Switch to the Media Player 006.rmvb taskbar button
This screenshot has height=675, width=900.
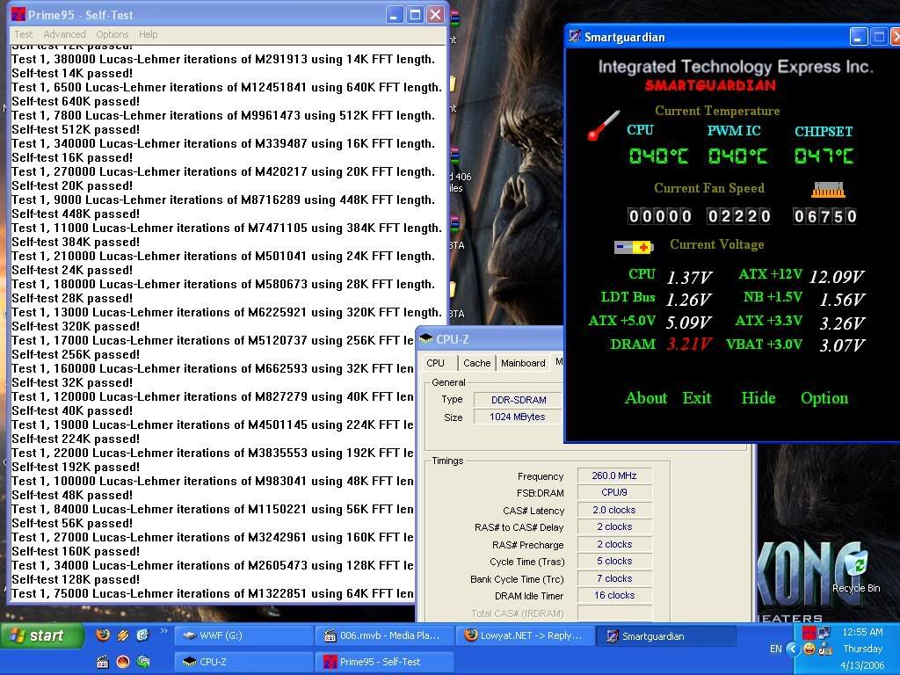[x=384, y=635]
